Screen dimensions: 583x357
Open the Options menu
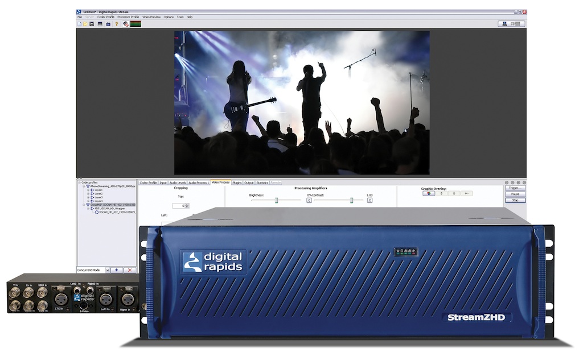coord(169,17)
